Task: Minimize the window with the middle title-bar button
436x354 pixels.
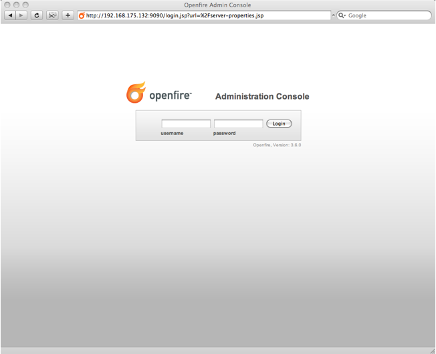Action: [x=17, y=5]
